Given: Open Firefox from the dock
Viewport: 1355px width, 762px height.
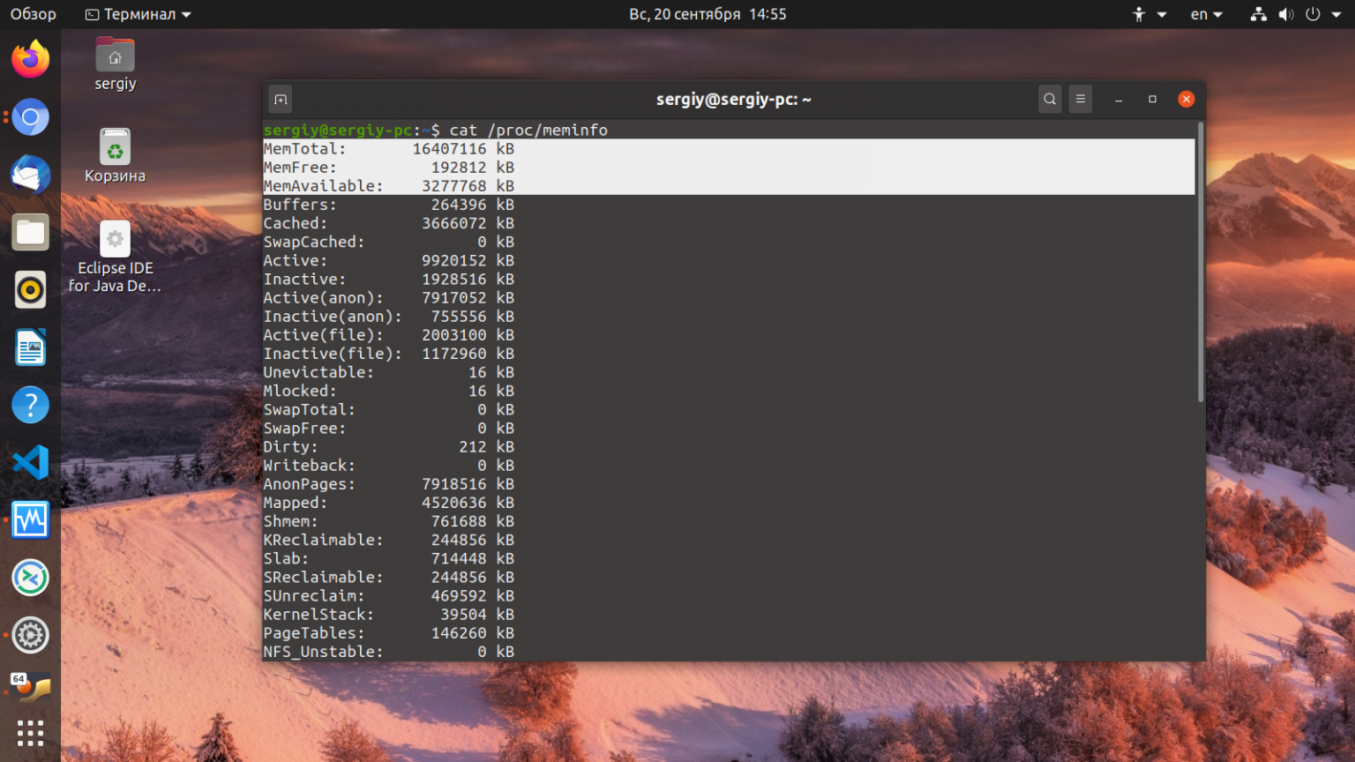Looking at the screenshot, I should click(31, 58).
